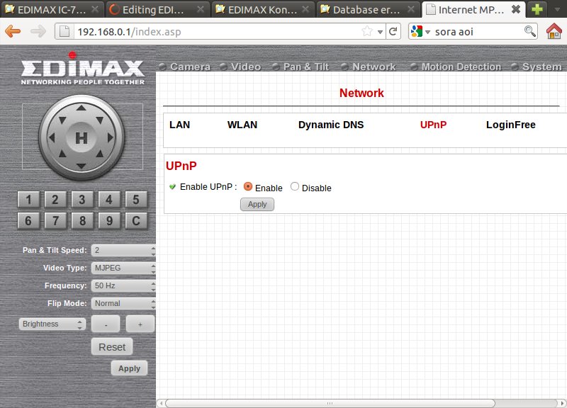The image size is (567, 408).
Task: Go to preset position 7
Action: click(x=55, y=221)
